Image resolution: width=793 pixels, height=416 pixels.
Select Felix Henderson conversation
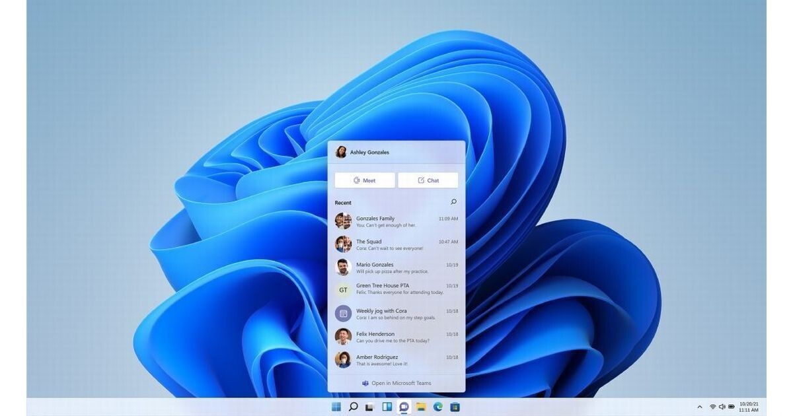[x=396, y=337]
